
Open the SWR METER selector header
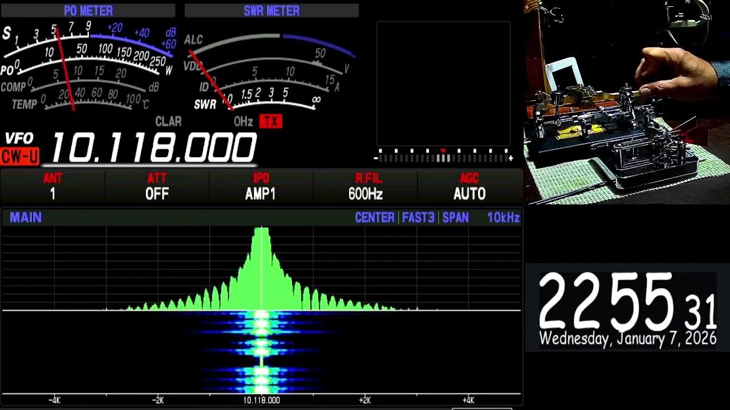click(x=271, y=11)
